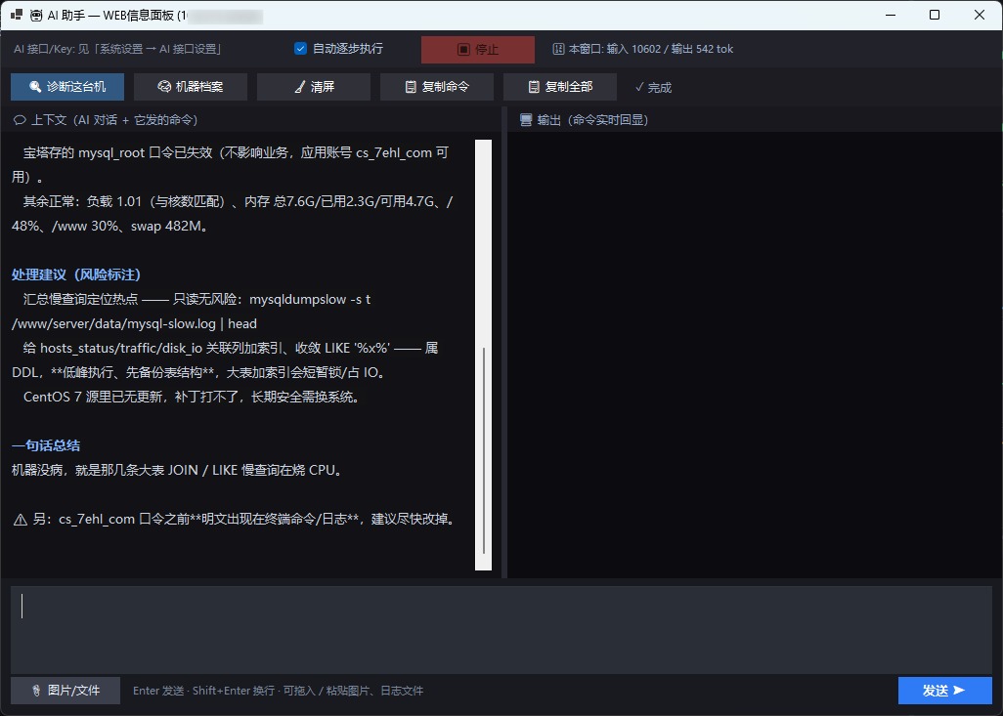
Task: Click the terminal icon beside 输出
Action: (526, 120)
